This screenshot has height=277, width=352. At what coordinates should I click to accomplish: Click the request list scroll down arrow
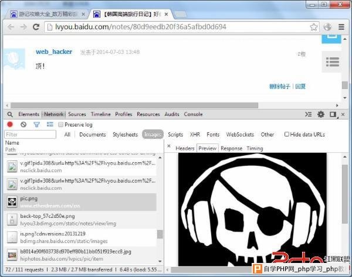(x=160, y=261)
